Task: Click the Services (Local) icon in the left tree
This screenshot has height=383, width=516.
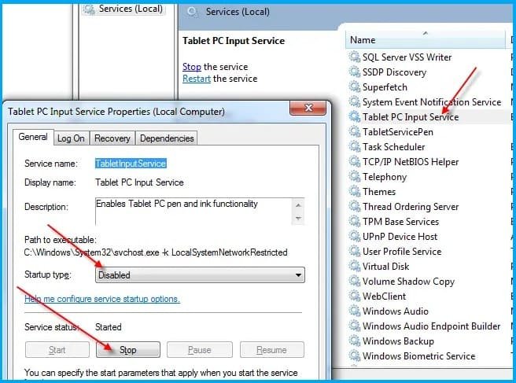Action: click(89, 9)
